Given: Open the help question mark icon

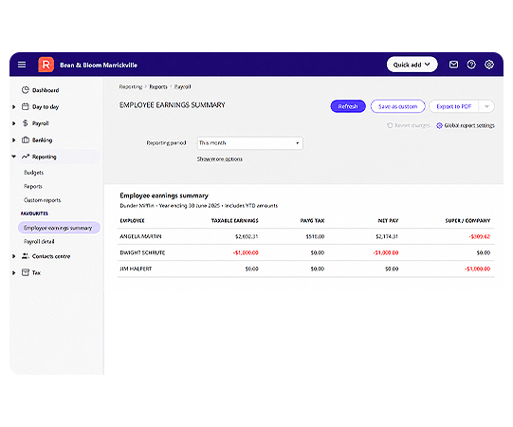Looking at the screenshot, I should pyautogui.click(x=471, y=65).
